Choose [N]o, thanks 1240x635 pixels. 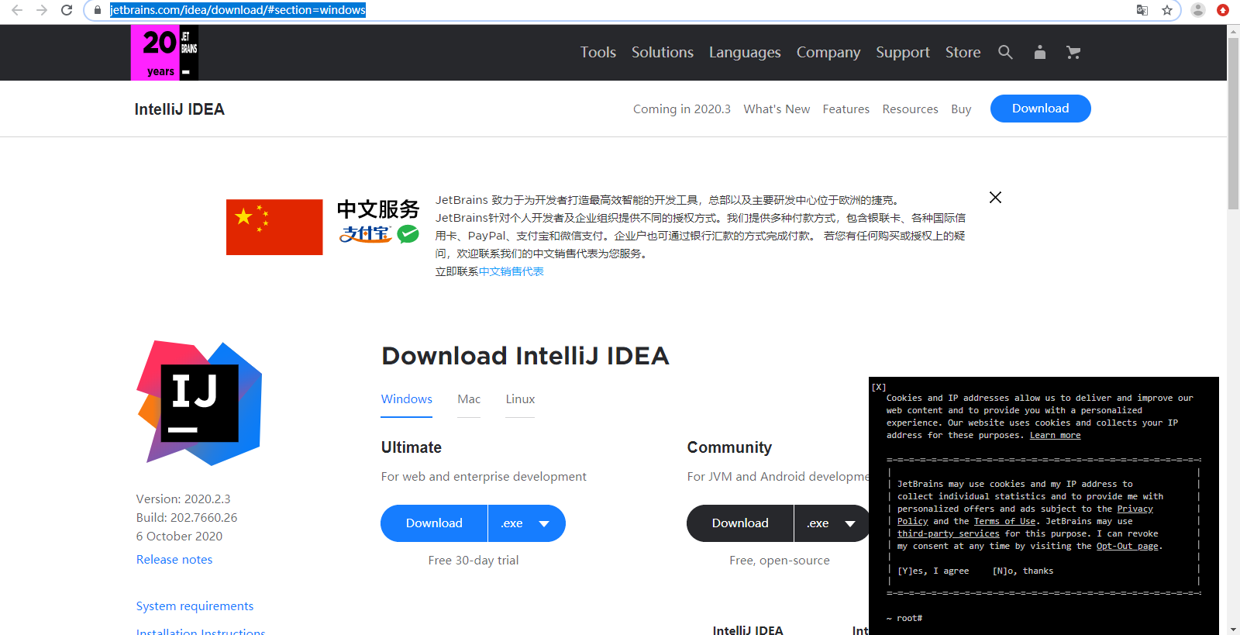pyautogui.click(x=1023, y=571)
